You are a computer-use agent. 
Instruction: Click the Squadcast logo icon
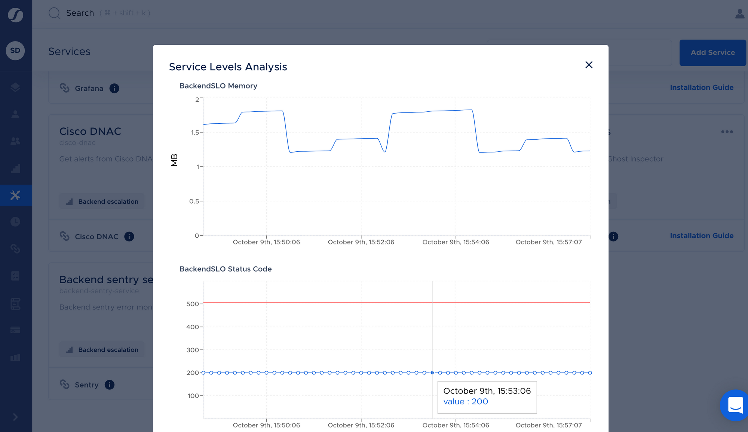tap(15, 15)
